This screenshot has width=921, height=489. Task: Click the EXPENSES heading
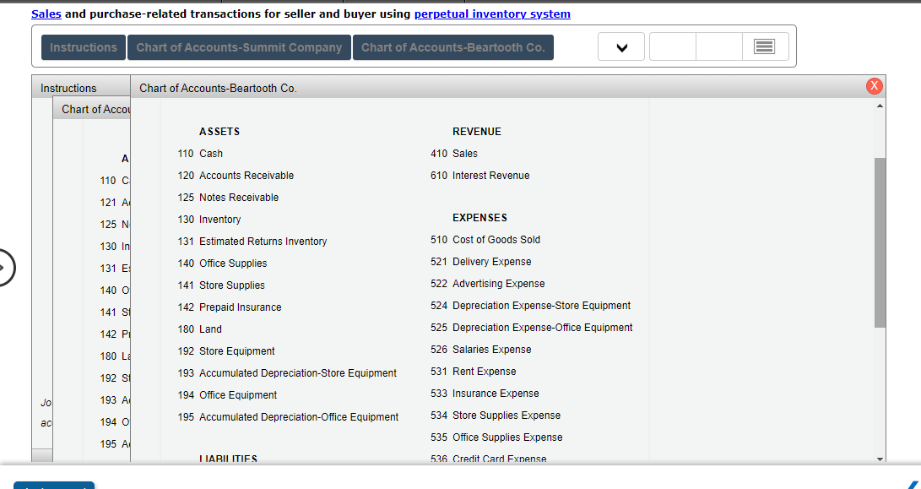click(x=479, y=217)
